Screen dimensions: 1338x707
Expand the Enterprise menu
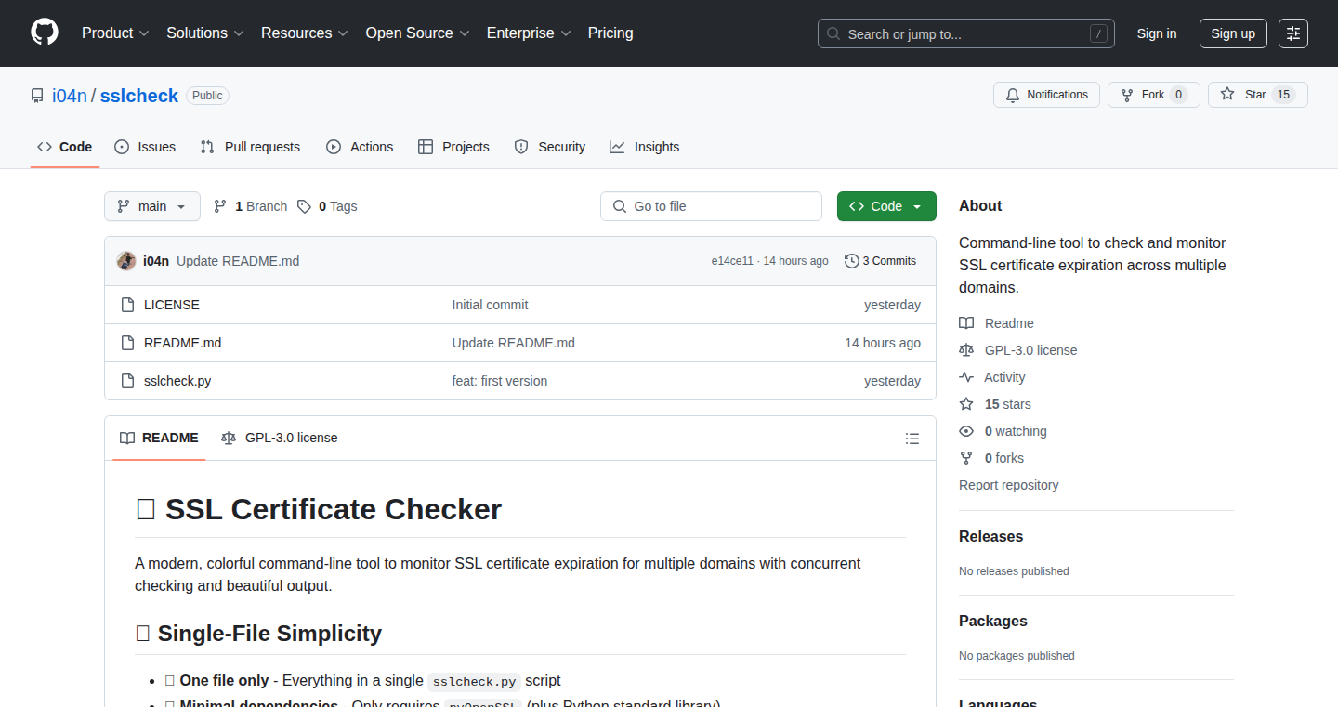[530, 33]
